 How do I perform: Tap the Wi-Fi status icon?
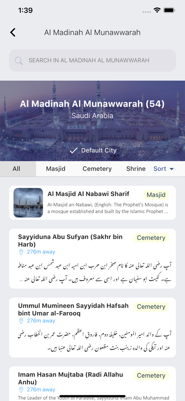pos(157,10)
